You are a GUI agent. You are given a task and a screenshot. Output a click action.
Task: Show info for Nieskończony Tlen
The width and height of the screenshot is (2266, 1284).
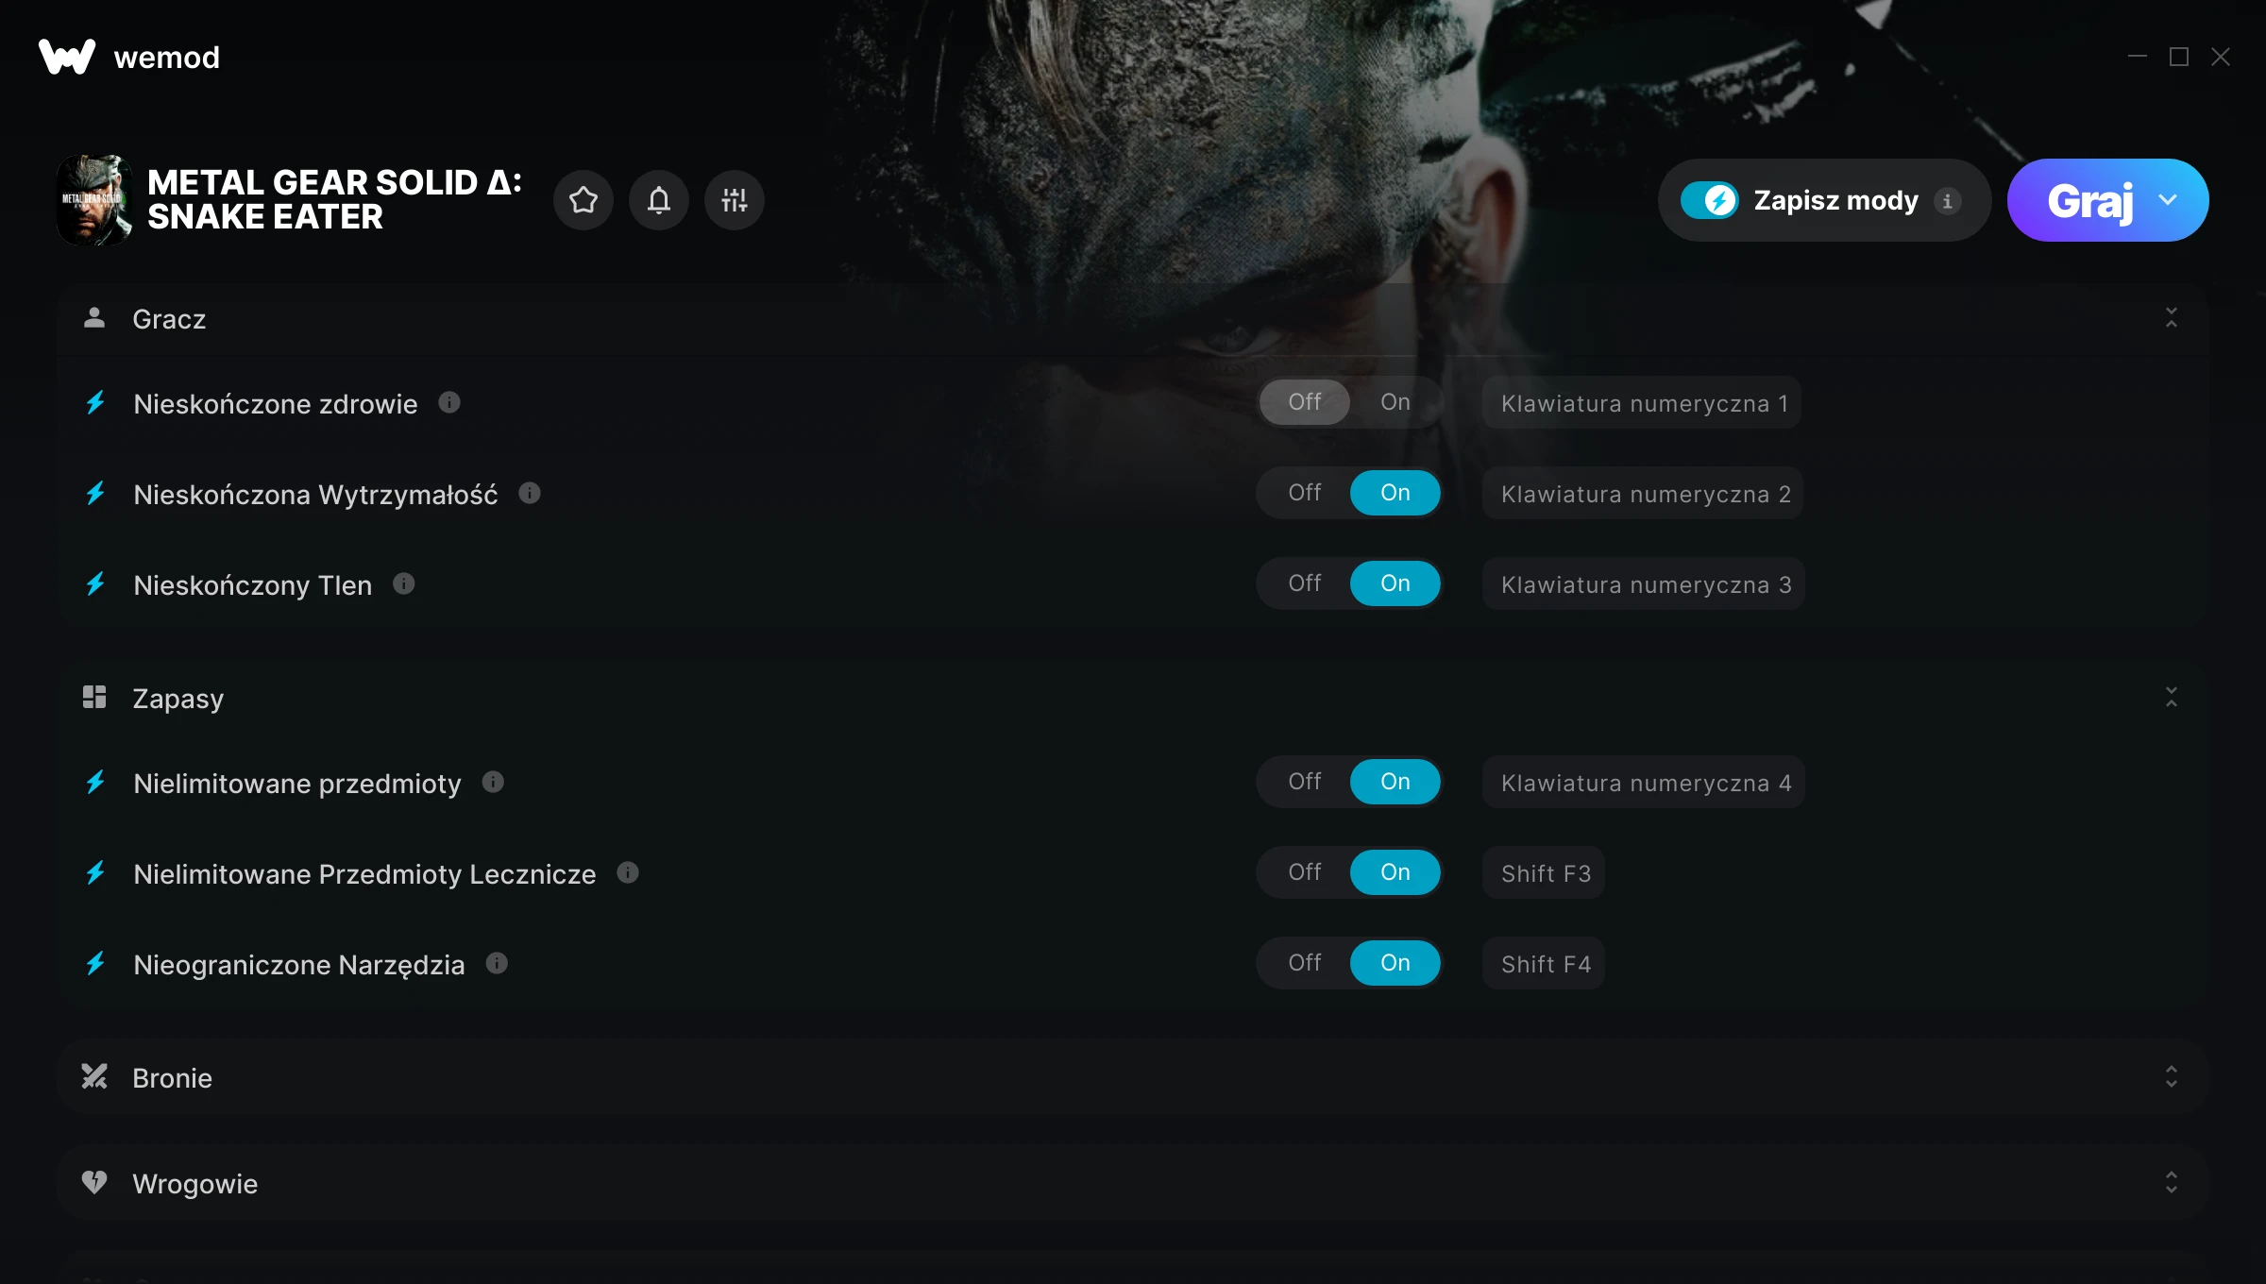pos(404,584)
